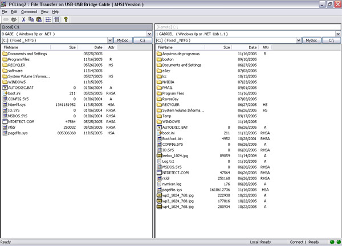Select the local hiberfil.sys file
This screenshot has width=342, height=246.
click(18, 104)
